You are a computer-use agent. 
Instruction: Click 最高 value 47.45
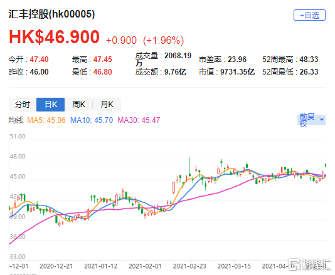[x=102, y=60]
